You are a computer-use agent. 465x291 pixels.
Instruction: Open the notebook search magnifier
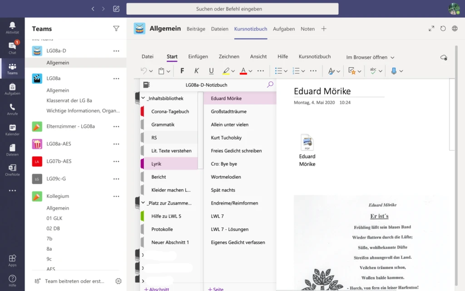[270, 85]
